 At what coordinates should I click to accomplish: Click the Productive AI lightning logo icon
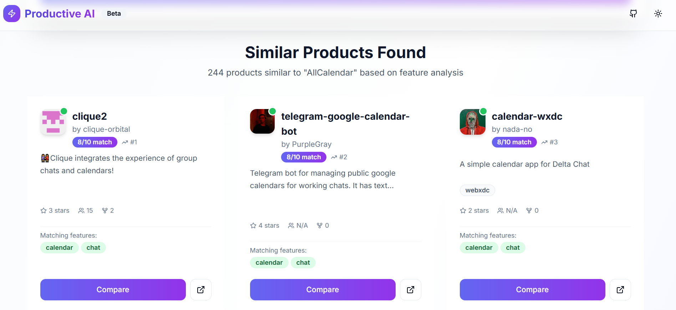point(12,14)
